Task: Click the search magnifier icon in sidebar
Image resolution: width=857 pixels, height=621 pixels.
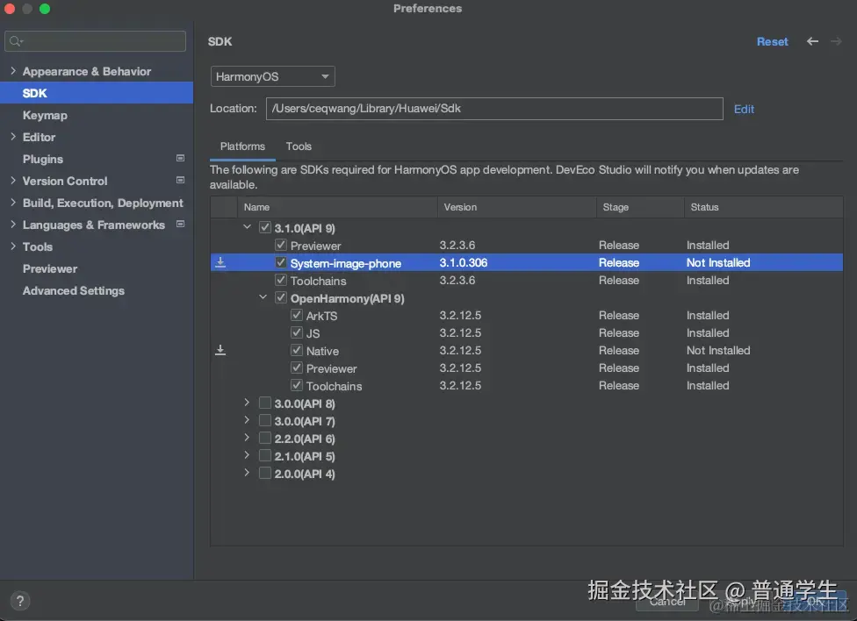Action: point(16,41)
